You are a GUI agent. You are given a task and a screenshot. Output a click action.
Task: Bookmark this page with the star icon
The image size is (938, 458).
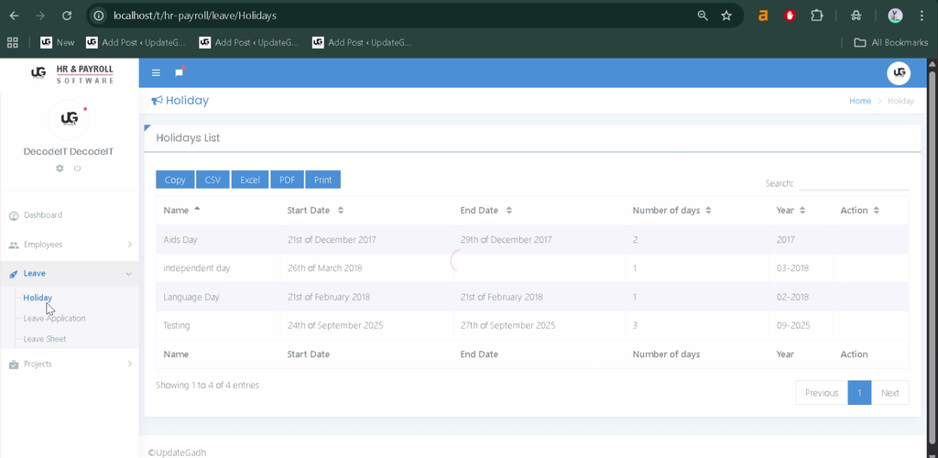coord(726,16)
